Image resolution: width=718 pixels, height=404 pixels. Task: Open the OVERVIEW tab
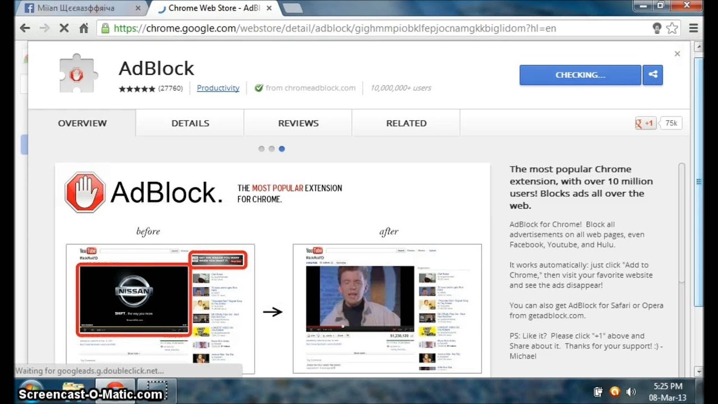click(x=82, y=123)
